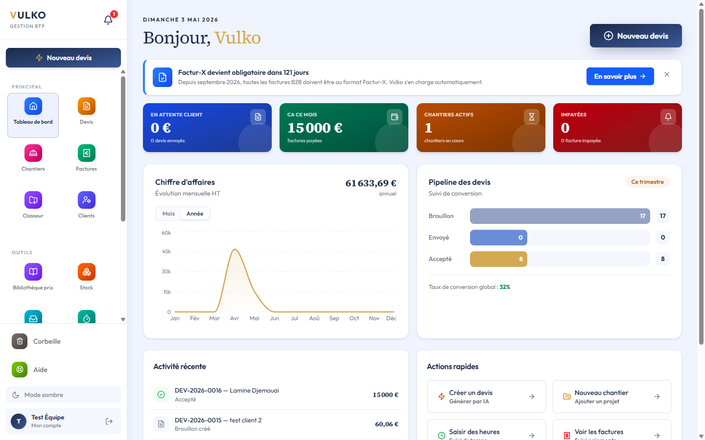
Task: Click the Impayées bell icon
Action: pyautogui.click(x=668, y=117)
